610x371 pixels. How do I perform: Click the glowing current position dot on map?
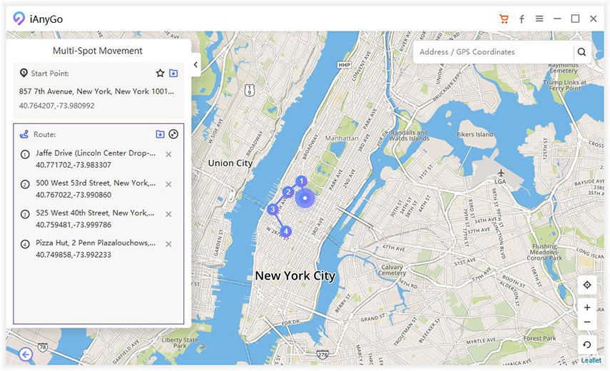tap(305, 198)
